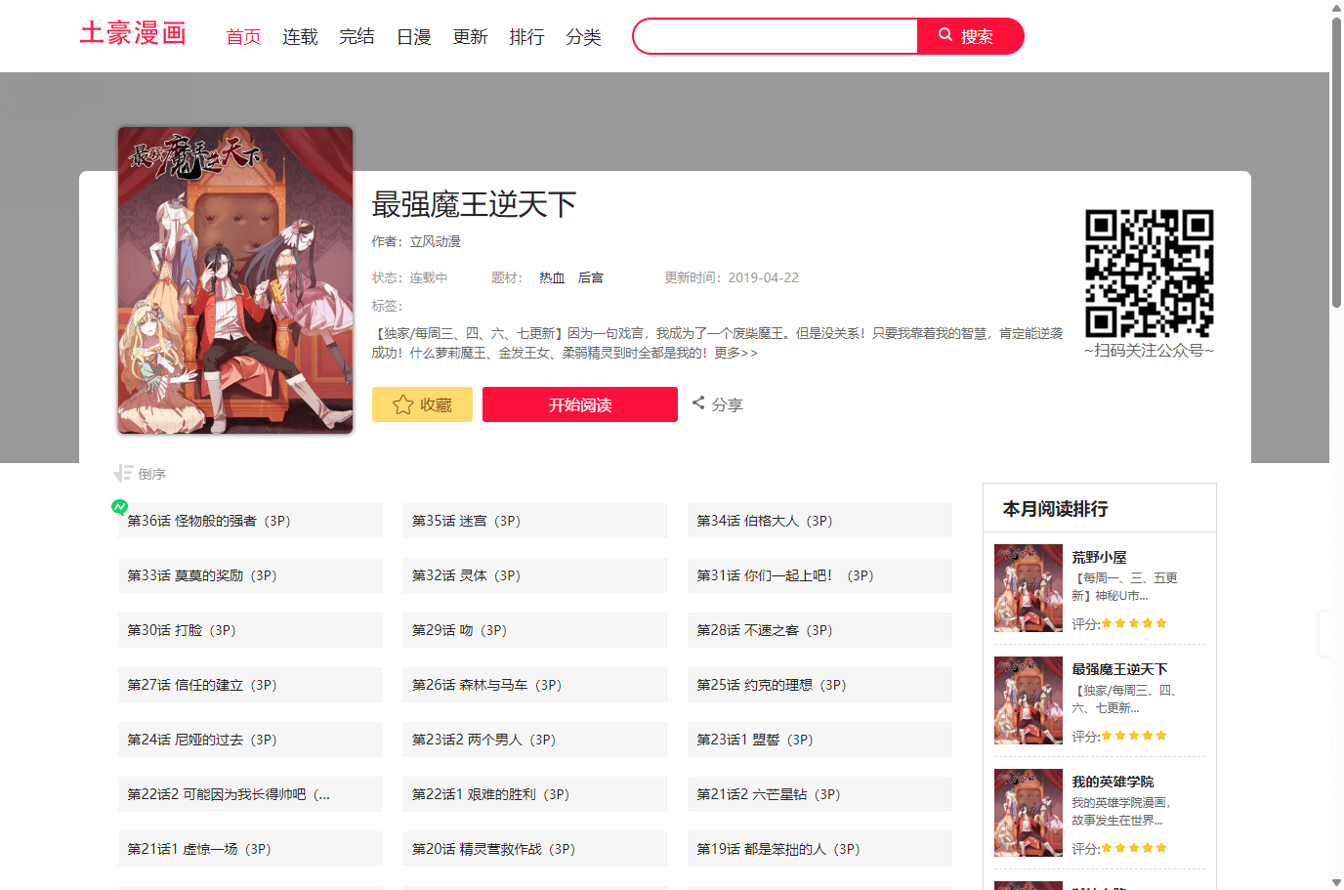Open chapter 第31话 你们一起上吧
1344x890 pixels.
819,575
